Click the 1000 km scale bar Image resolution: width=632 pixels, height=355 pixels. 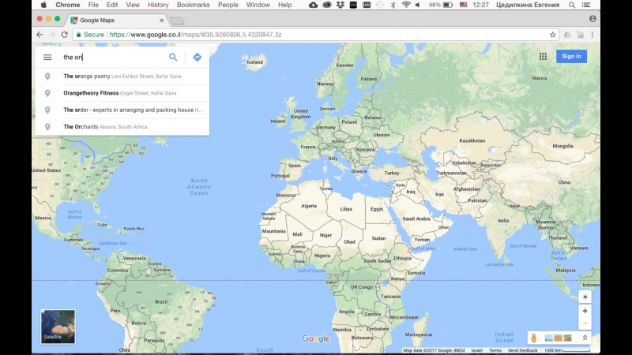(x=567, y=350)
